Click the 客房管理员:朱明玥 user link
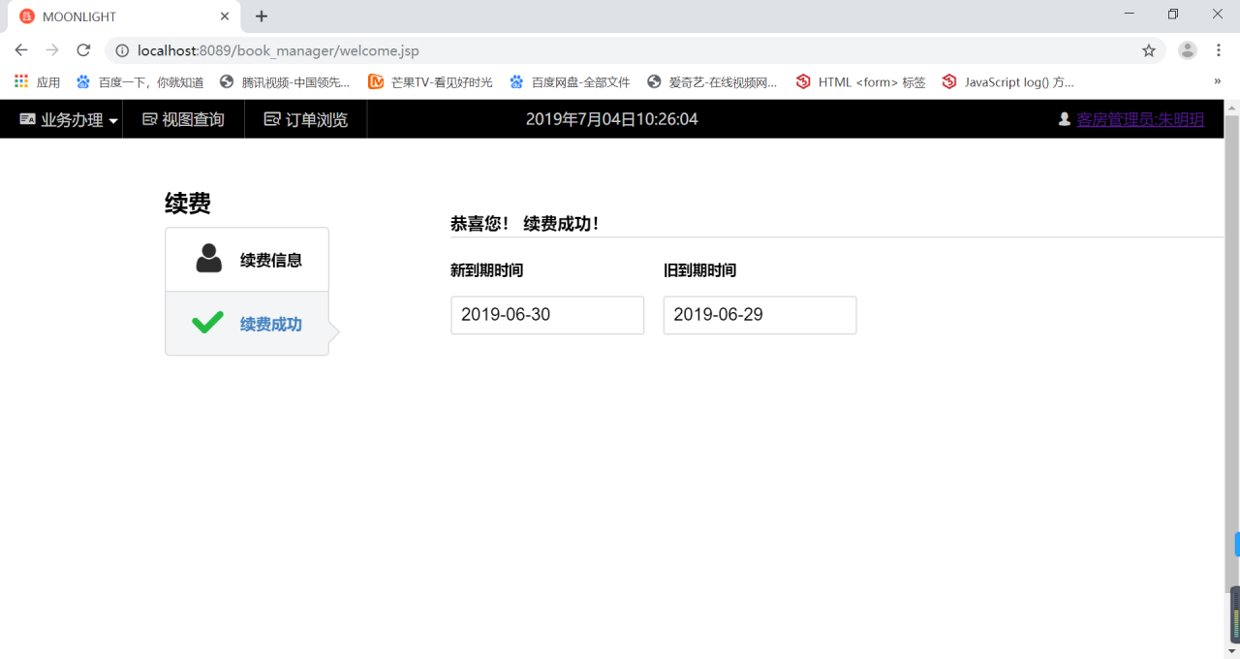This screenshot has height=659, width=1240. point(1140,119)
